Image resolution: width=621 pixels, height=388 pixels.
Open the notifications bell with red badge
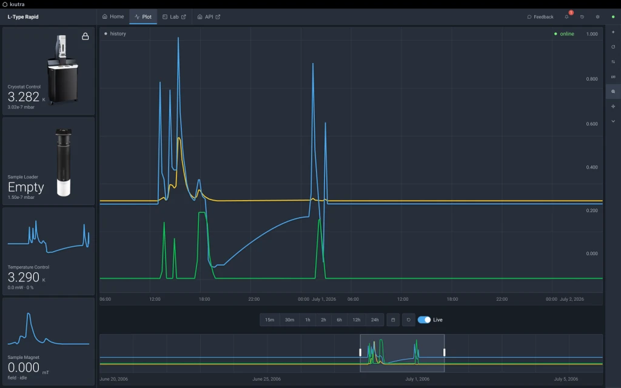coord(567,16)
